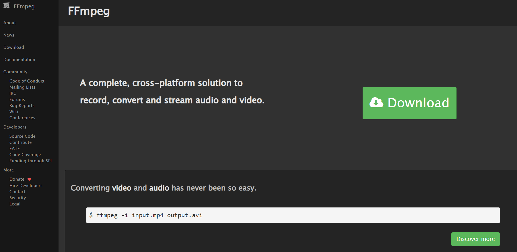Image resolution: width=517 pixels, height=252 pixels.
Task: Click the FFmpeg page header title
Action: [89, 11]
